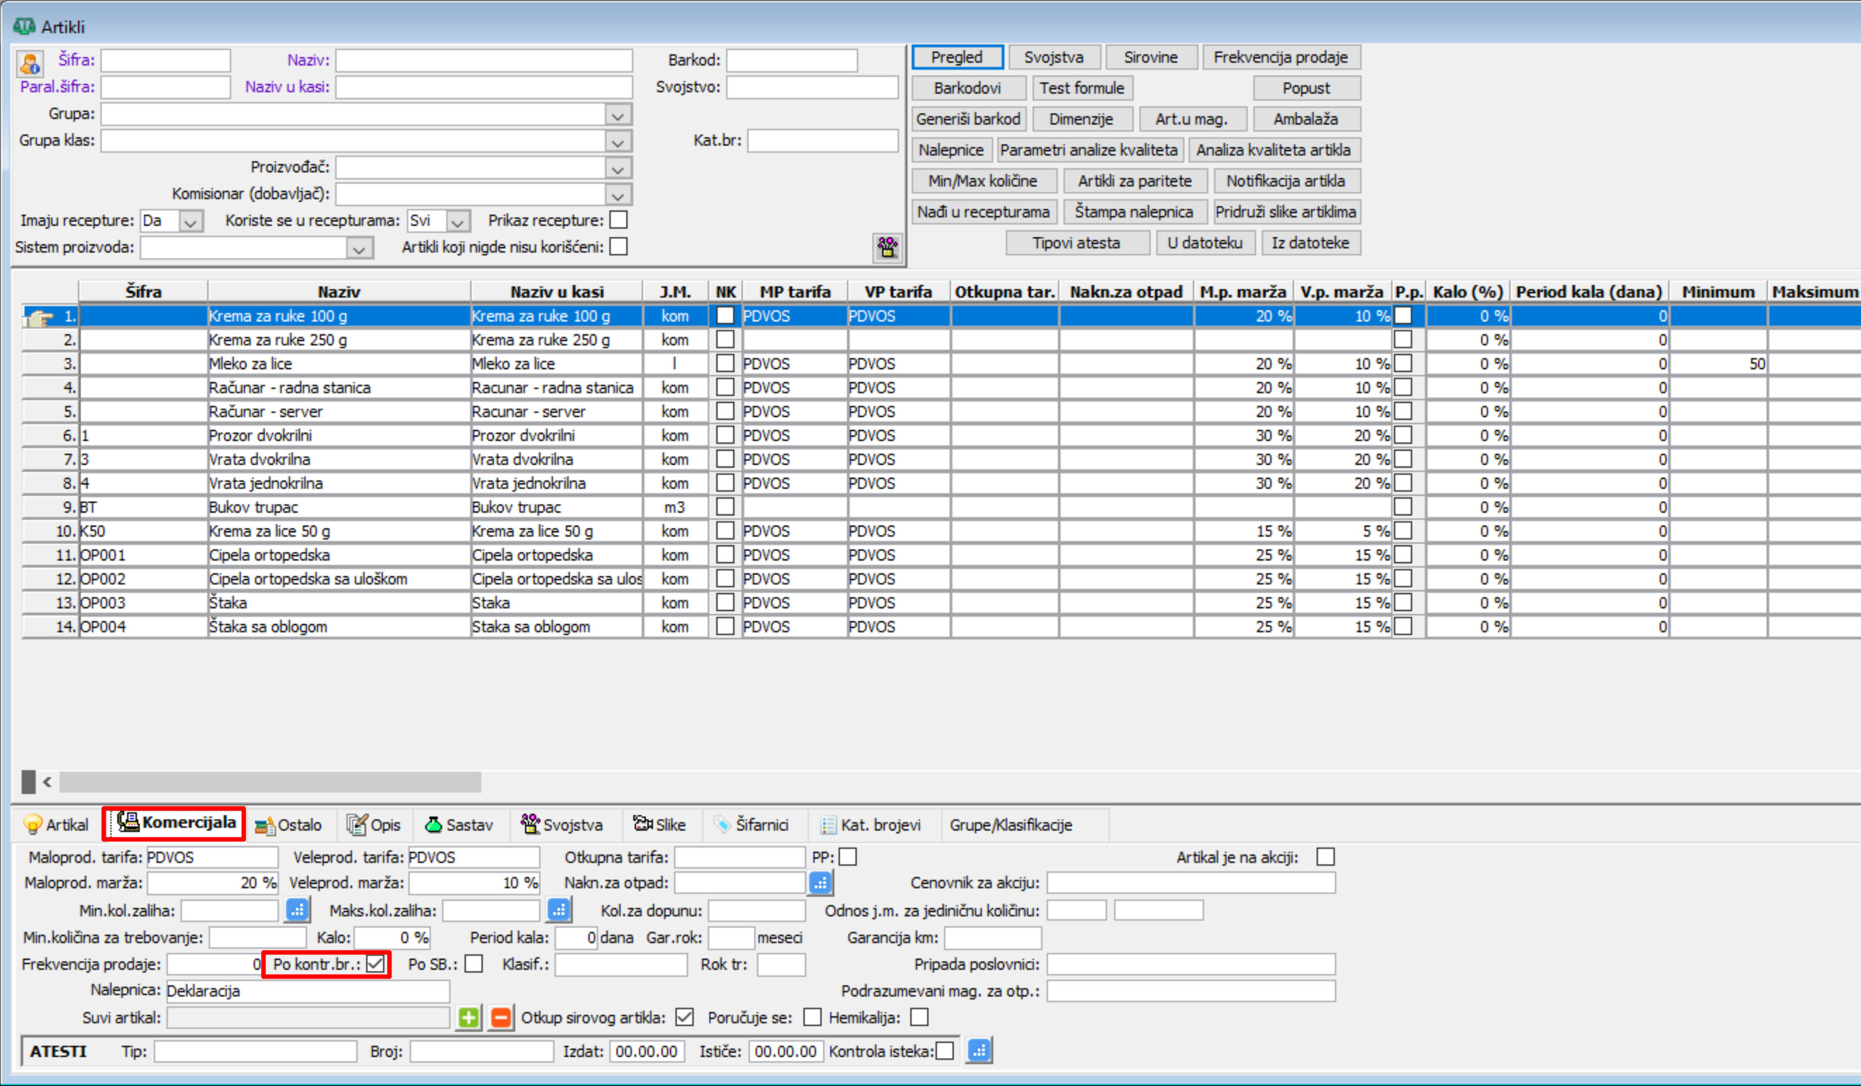Click the user search icon beside Šifra
Viewport: 1861px width, 1086px height.
pyautogui.click(x=30, y=64)
